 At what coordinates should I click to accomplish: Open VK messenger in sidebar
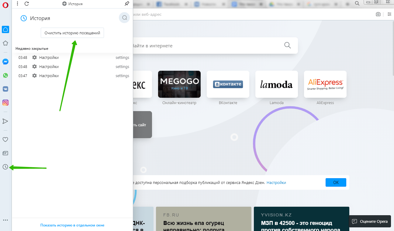point(5,89)
